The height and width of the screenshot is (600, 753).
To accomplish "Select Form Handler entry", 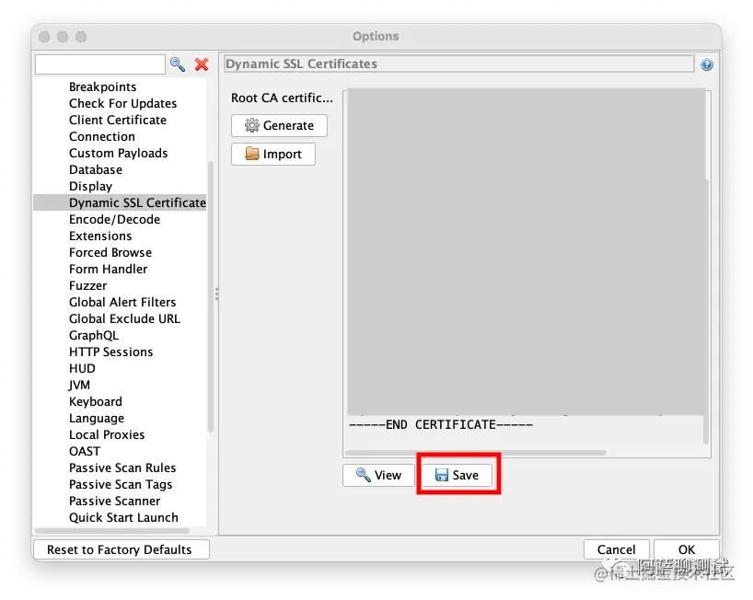I will 108,270.
